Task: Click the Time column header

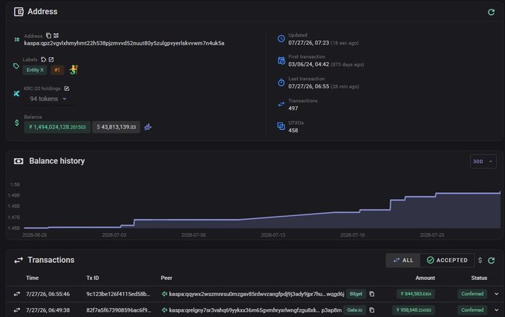Action: (x=32, y=278)
